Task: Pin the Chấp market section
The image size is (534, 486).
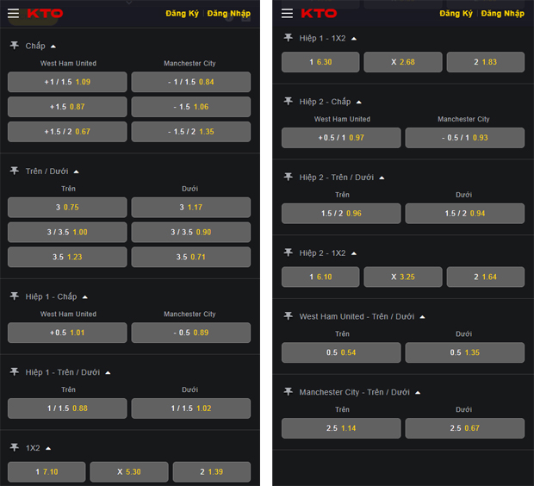Action: (14, 46)
